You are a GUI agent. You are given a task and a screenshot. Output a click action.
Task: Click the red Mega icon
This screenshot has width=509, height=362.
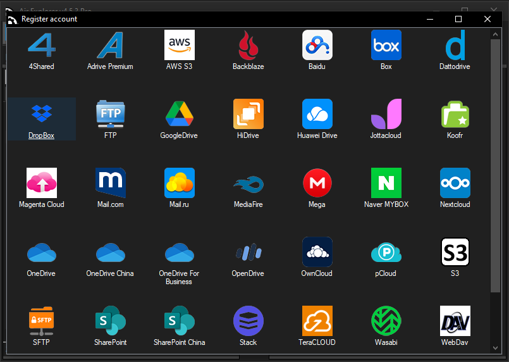[x=317, y=183]
